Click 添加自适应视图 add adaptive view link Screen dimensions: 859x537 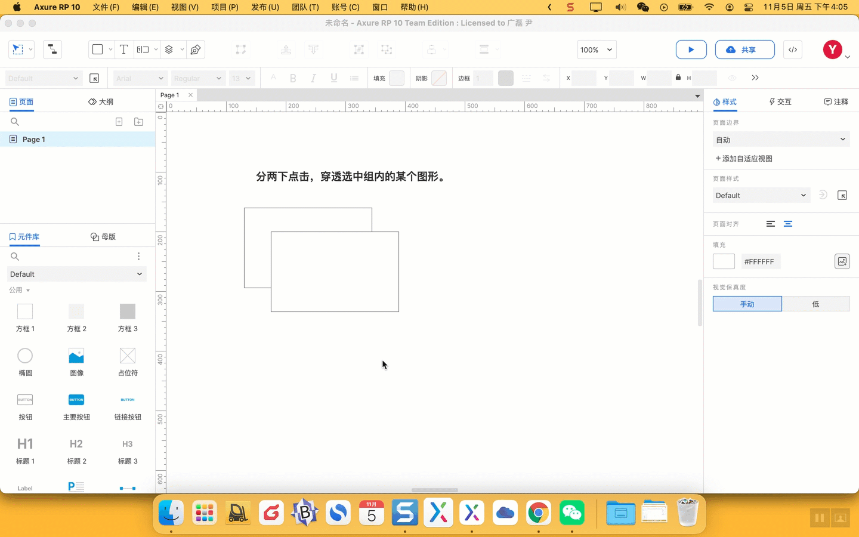744,159
